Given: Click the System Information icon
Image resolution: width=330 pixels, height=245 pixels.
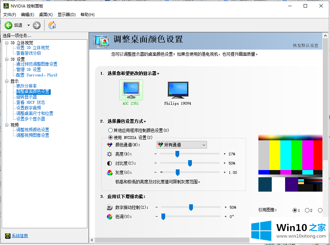Looking at the screenshot, I should pos(8,236).
